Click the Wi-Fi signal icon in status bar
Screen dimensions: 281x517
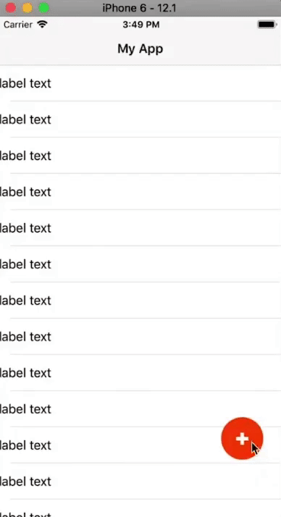tap(43, 25)
